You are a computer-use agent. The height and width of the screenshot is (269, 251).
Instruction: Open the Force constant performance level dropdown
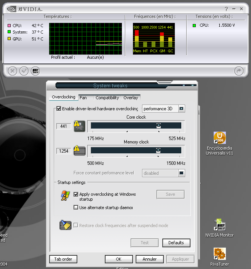tap(182, 173)
